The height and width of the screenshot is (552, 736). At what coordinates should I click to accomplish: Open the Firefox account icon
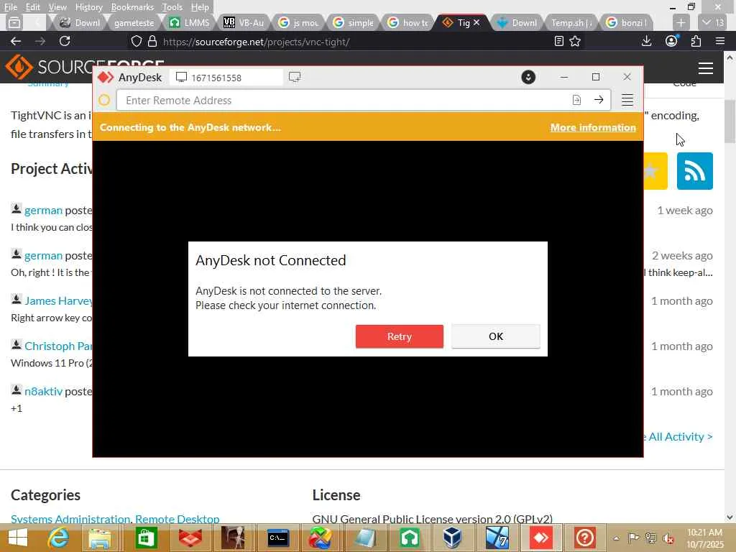coord(671,41)
